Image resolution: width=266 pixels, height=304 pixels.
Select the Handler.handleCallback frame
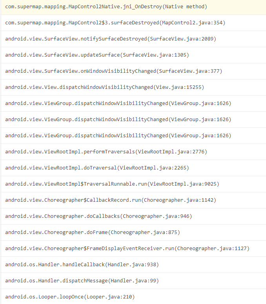(133, 264)
